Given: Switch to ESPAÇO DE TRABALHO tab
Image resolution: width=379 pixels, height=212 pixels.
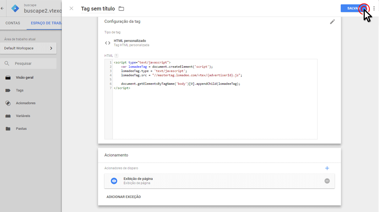Looking at the screenshot, I should pyautogui.click(x=46, y=23).
